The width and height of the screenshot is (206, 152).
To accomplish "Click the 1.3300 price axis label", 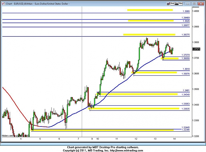I will point(195,120).
